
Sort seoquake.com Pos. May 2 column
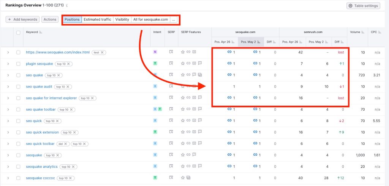pyautogui.click(x=259, y=42)
